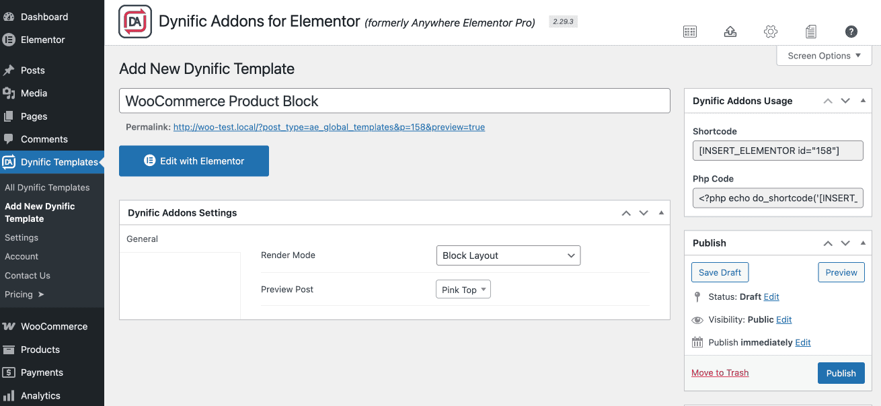Open the Account submenu item
The height and width of the screenshot is (406, 881).
coord(22,256)
